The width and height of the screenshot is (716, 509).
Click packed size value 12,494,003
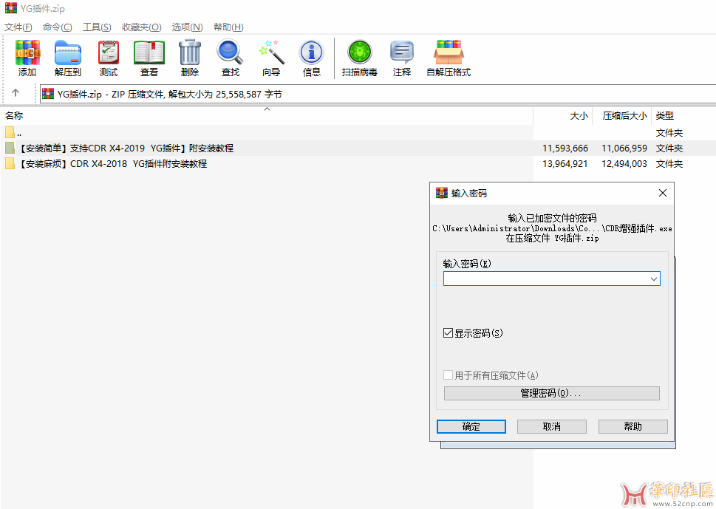pos(624,163)
